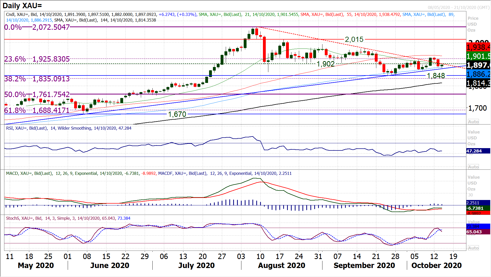Click the 23.6% 1,925.8305 Fibonacci label
Screen dimensions: 491x277
(37, 59)
